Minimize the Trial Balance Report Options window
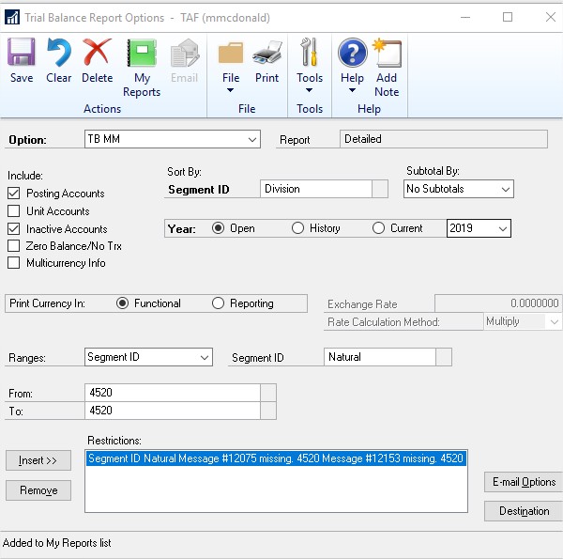This screenshot has width=563, height=559. (465, 17)
